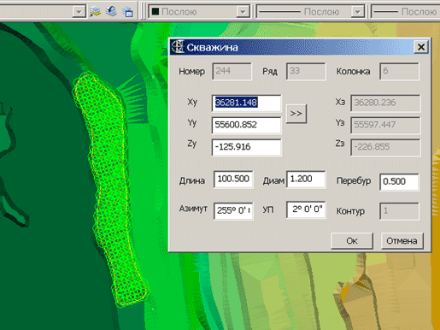Image resolution: width=440 pixels, height=330 pixels.
Task: Open the layer properties manager icon
Action: click(95, 12)
